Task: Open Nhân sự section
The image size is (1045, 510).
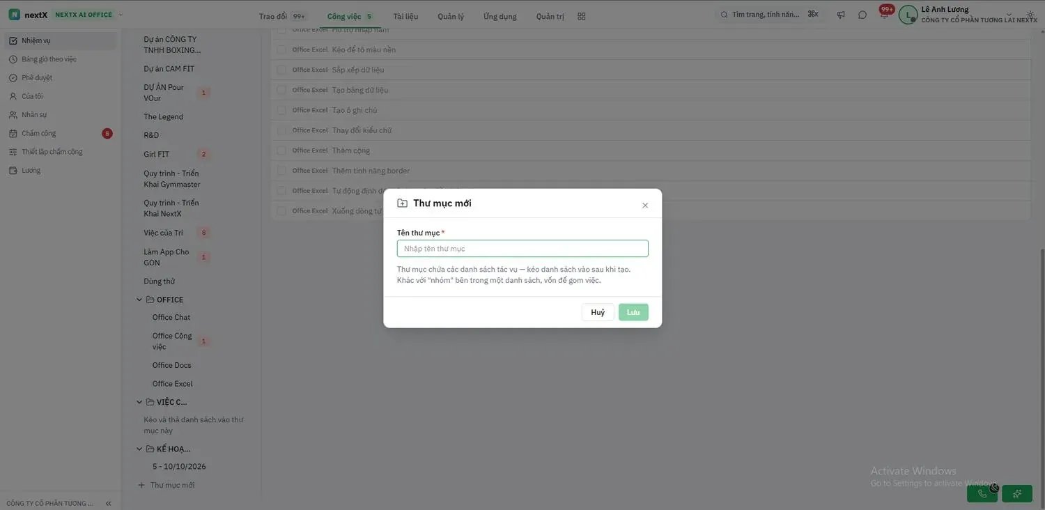Action: point(61,114)
